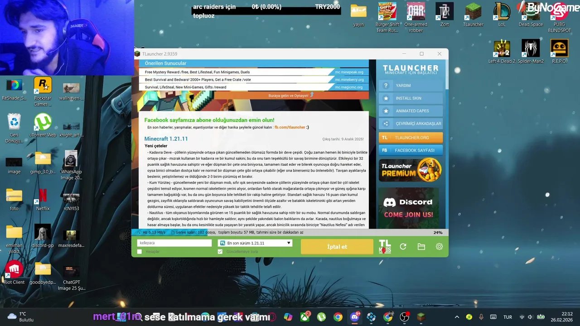
Task: Open the TLauncher desktop shortcut
Action: coord(473,15)
